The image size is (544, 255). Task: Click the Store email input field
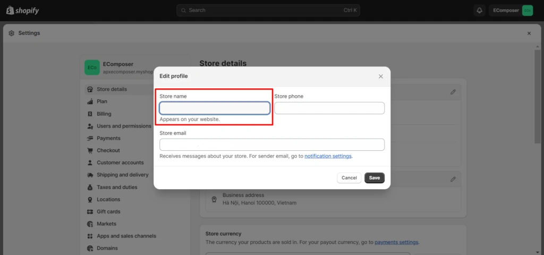[272, 144]
